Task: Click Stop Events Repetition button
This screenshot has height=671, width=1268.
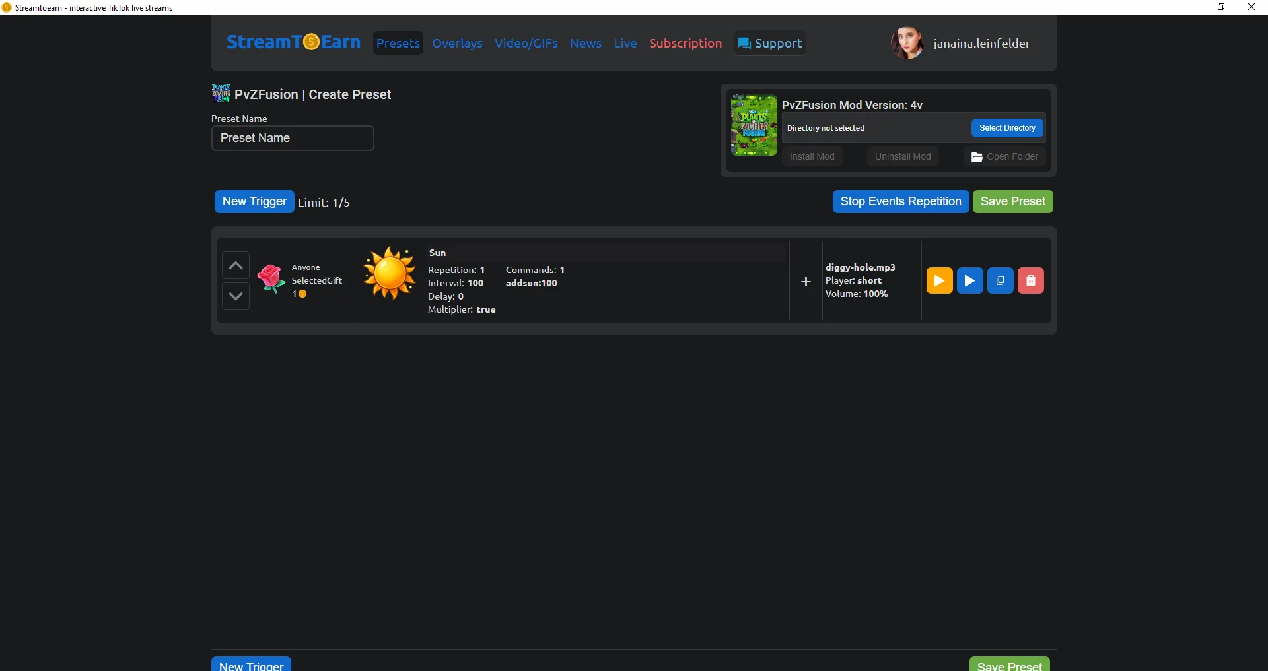Action: pos(901,201)
